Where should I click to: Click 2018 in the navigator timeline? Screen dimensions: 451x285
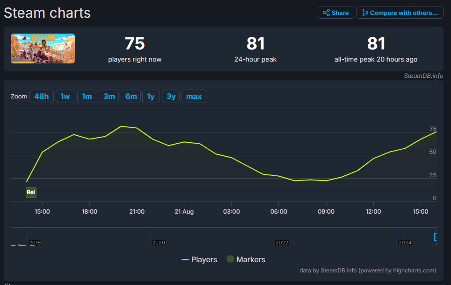click(35, 243)
